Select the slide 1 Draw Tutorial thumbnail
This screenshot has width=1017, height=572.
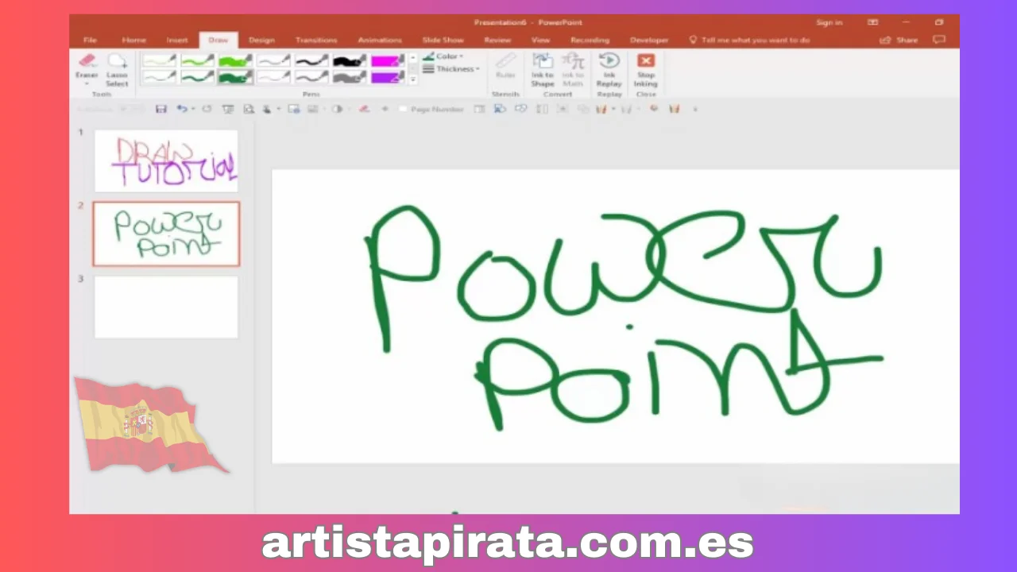coord(166,160)
